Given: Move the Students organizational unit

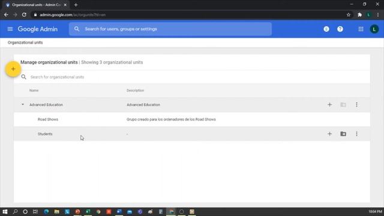Looking at the screenshot, I should coord(343,134).
